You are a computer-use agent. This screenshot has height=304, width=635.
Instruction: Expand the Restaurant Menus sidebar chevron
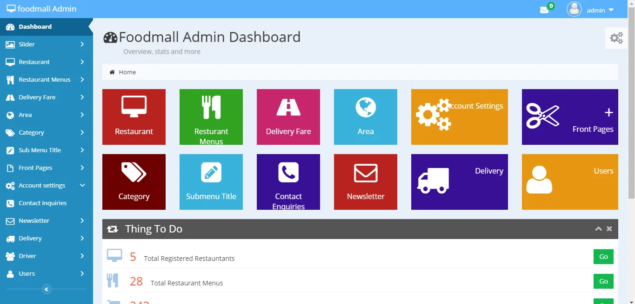(x=82, y=79)
